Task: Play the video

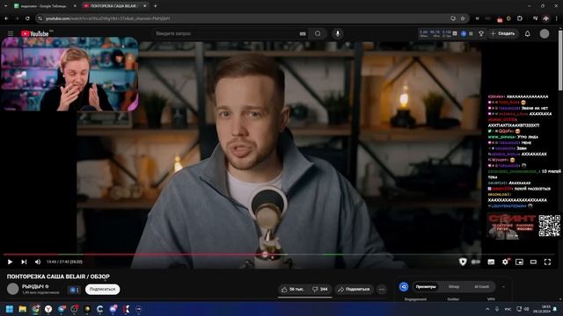Action: point(10,262)
